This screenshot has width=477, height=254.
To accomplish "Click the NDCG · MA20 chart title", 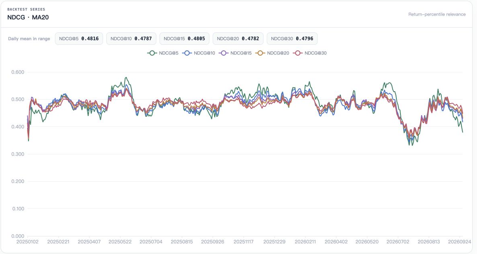I will pos(28,17).
